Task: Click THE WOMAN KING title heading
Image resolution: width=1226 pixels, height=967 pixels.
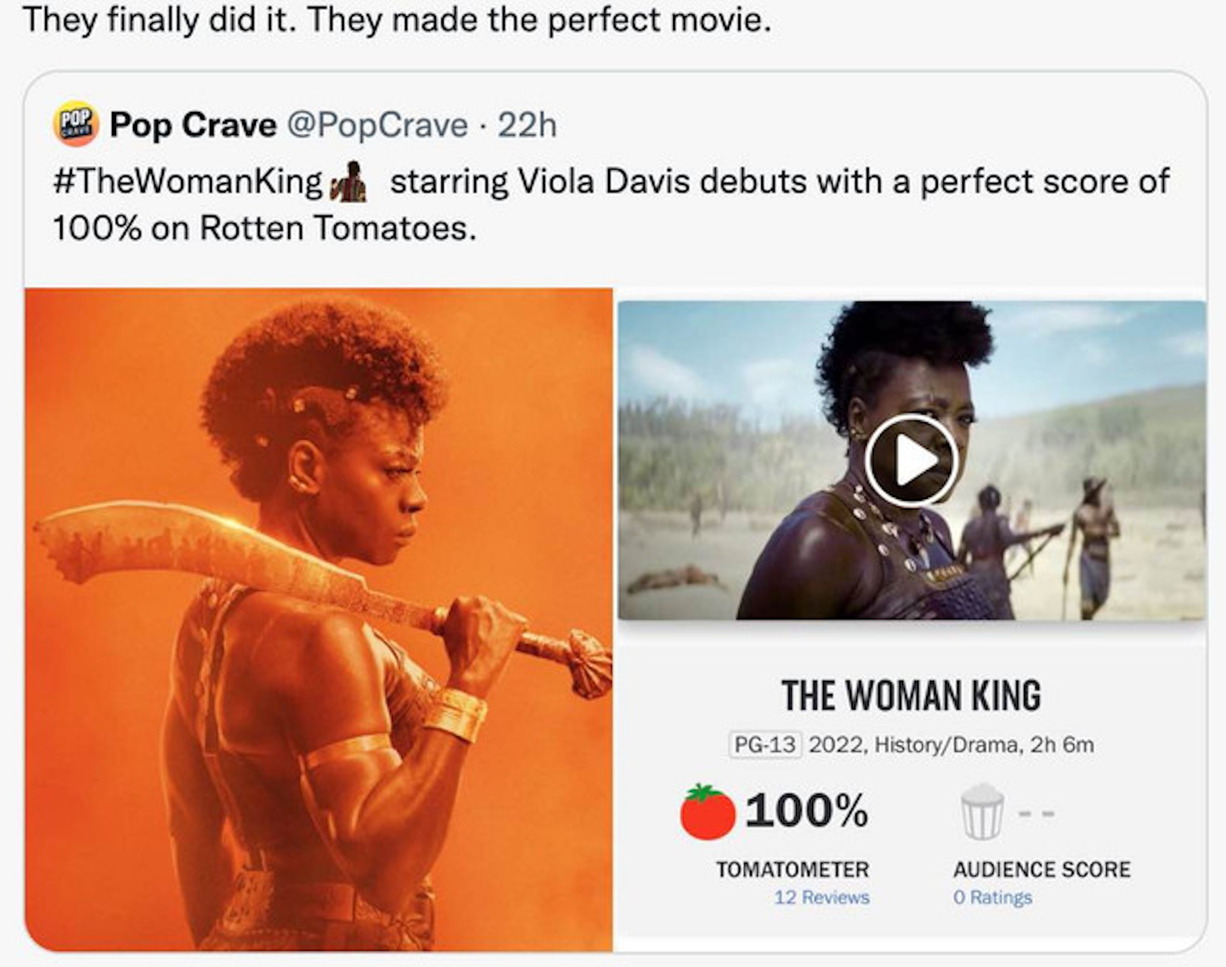Action: [911, 695]
